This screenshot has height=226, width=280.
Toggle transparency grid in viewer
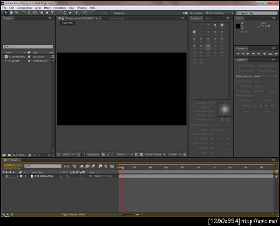pos(141,155)
